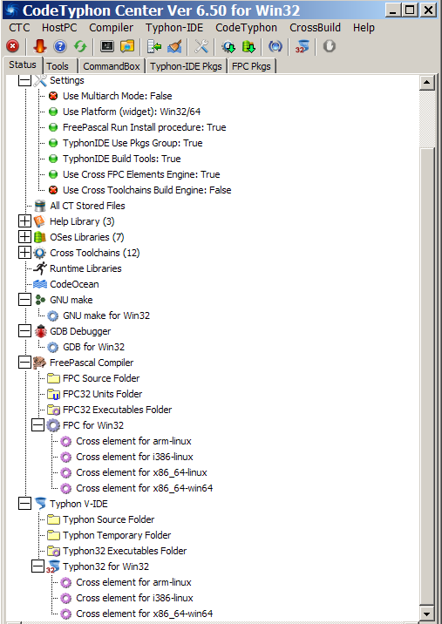Viewport: 442px width, 624px height.
Task: Open the CodeTyphon menu
Action: (x=246, y=28)
